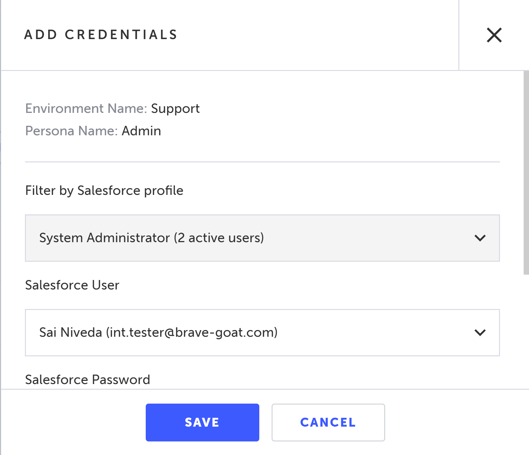529x455 pixels.
Task: Expand the System Administrator profile chevron
Action: click(480, 238)
